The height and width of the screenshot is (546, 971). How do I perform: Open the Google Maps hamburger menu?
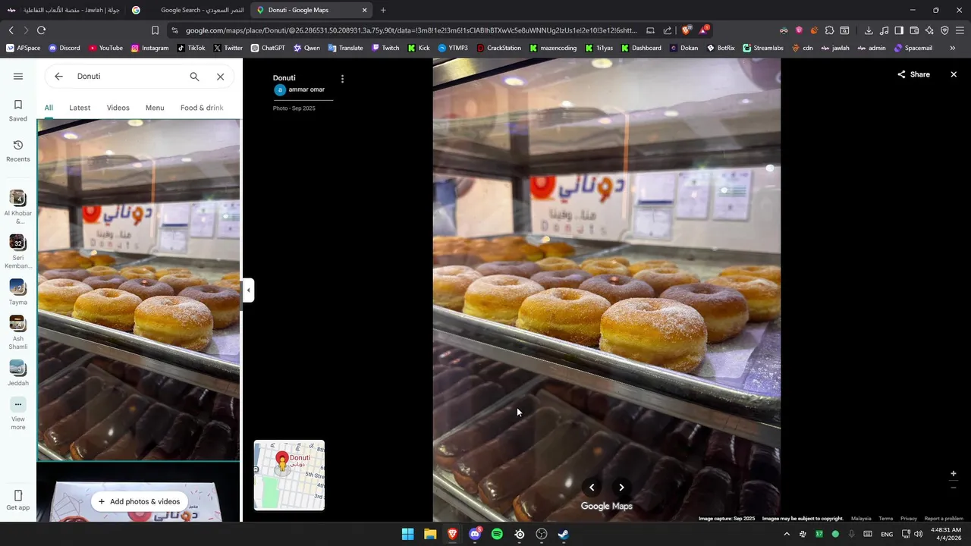[x=18, y=76]
